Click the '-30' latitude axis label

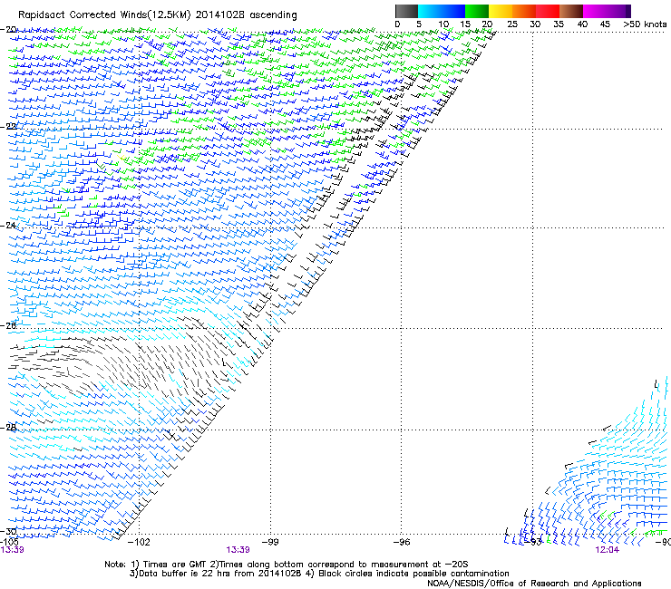tap(8, 531)
